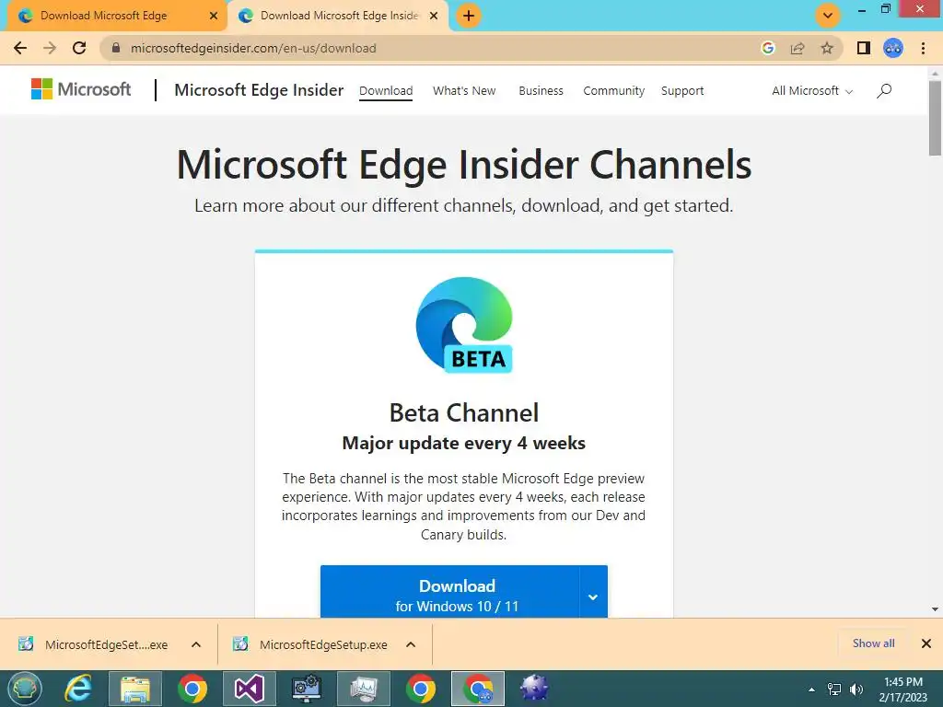Open the Microsoft Edge Insider home link
943x707 pixels.
pos(259,90)
